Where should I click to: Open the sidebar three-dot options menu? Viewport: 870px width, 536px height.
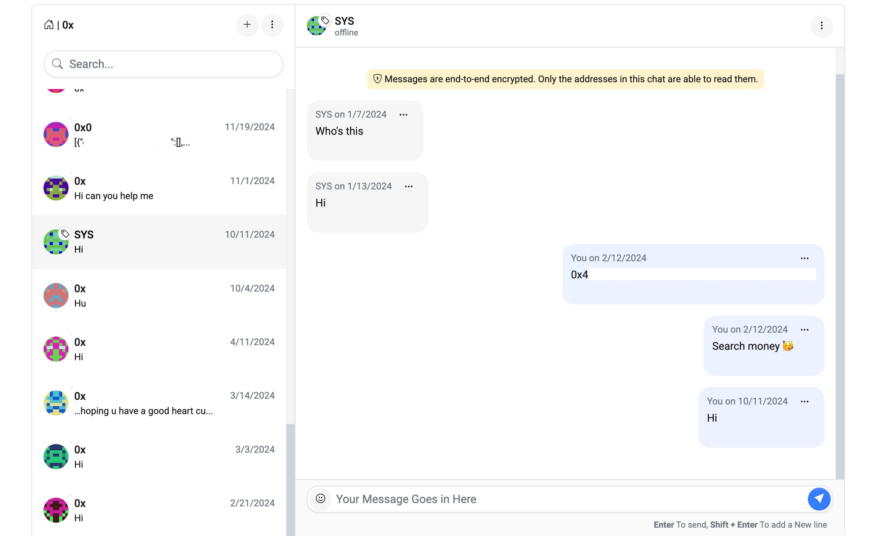click(x=272, y=25)
